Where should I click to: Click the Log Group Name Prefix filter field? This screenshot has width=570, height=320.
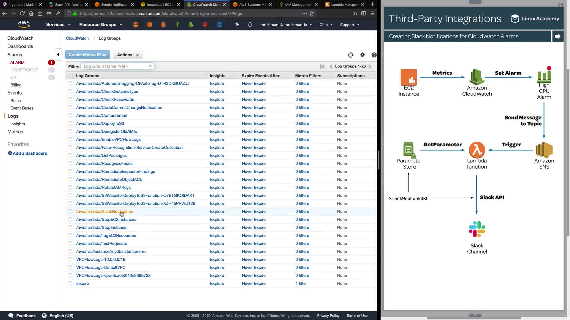(x=116, y=66)
